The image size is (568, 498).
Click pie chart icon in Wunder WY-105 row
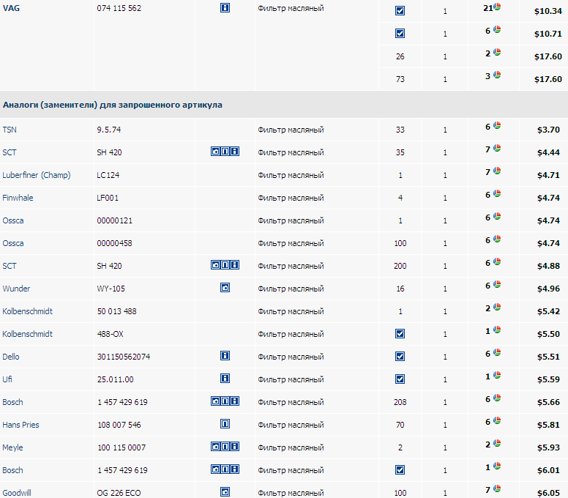(497, 285)
